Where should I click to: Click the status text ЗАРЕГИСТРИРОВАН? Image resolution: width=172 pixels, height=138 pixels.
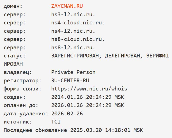[75, 56]
